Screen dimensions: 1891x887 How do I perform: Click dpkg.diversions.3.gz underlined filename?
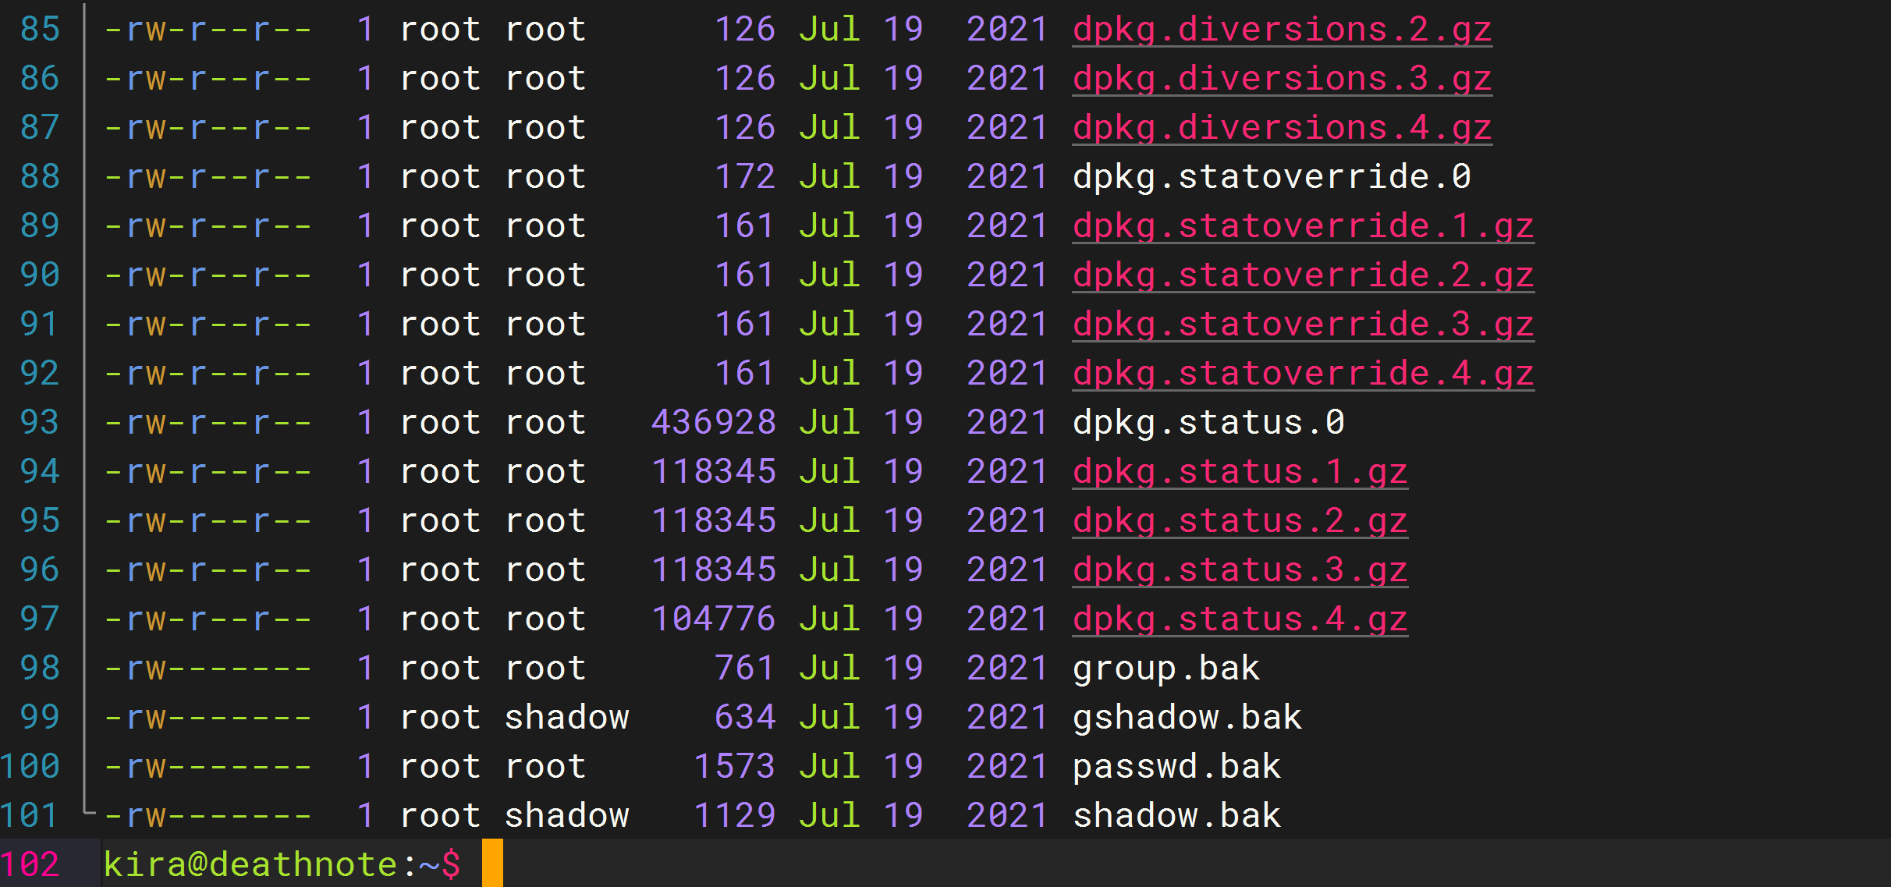coord(1282,79)
